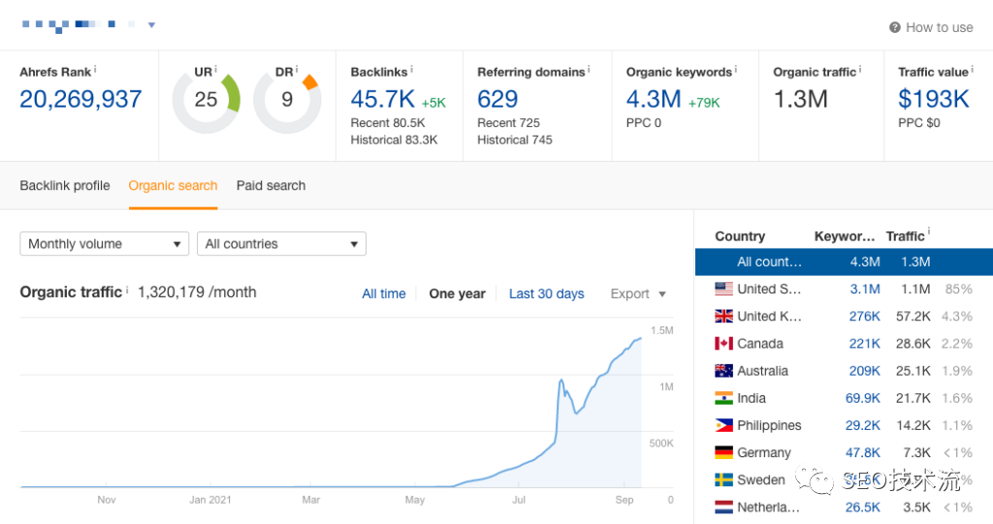Screen dimensions: 993x524
Task: Click the Australia flag icon
Action: [x=723, y=371]
